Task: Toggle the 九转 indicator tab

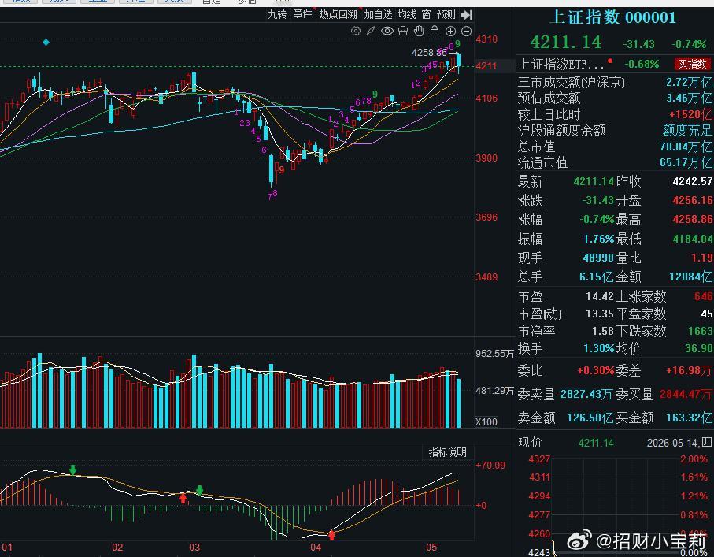Action: click(x=277, y=15)
